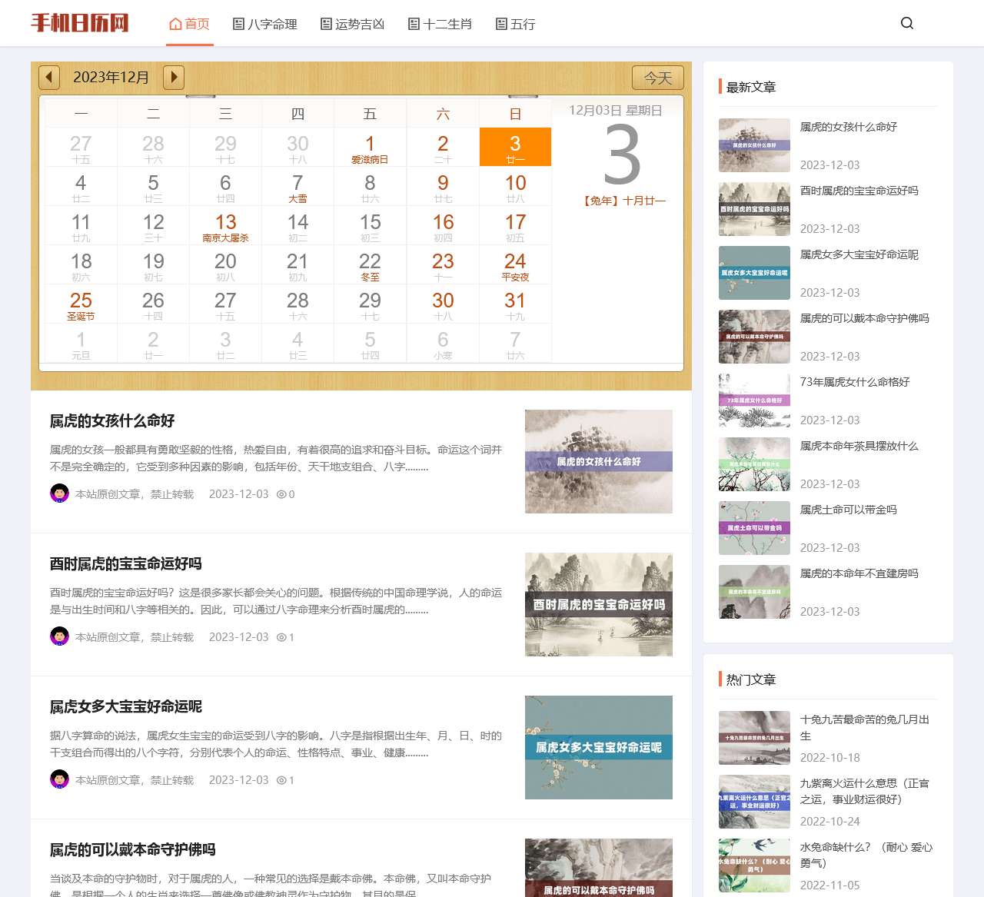Open hot thumbnail for 水兔命缺什么

click(754, 865)
